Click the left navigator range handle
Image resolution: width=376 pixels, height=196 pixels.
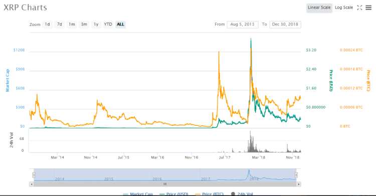coord(34,175)
